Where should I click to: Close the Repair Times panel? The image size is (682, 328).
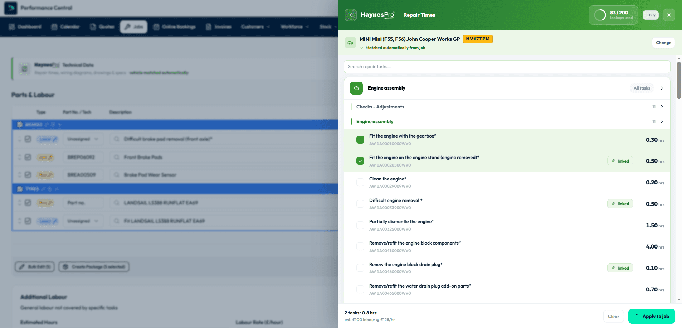669,15
